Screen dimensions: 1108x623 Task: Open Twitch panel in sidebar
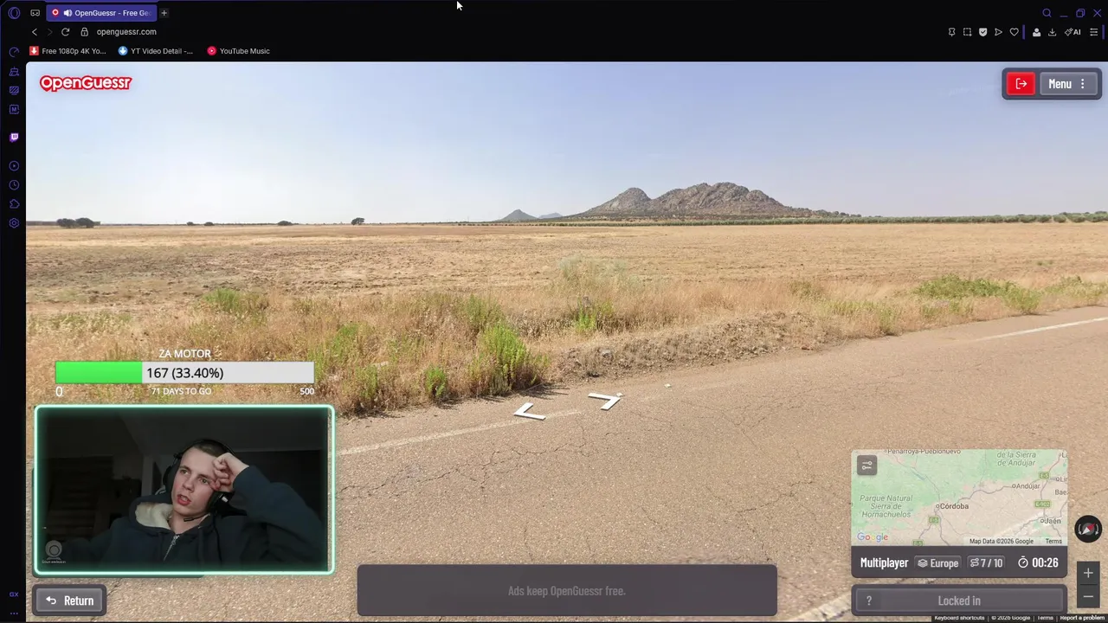[14, 137]
